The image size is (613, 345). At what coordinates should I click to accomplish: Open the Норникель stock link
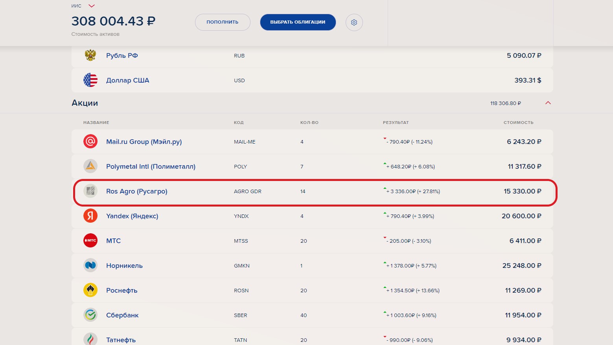(124, 266)
